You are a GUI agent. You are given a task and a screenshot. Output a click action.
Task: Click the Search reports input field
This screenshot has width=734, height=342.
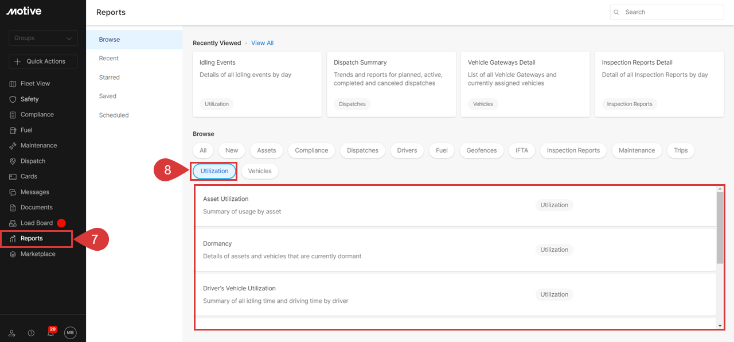(x=671, y=12)
